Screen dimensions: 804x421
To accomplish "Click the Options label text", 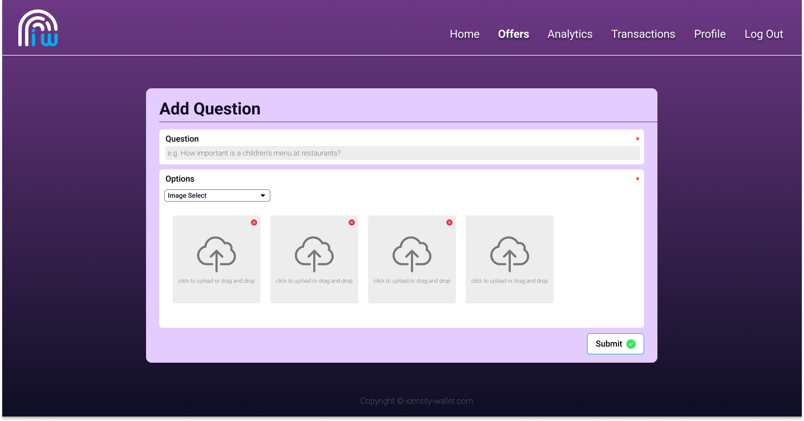I will tap(180, 179).
